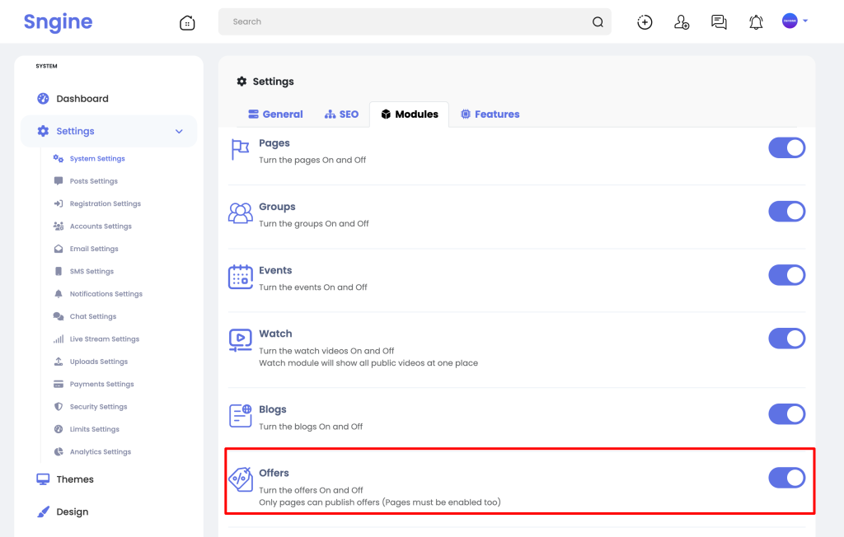Expand the user menu arrow beside avatar

pyautogui.click(x=805, y=21)
